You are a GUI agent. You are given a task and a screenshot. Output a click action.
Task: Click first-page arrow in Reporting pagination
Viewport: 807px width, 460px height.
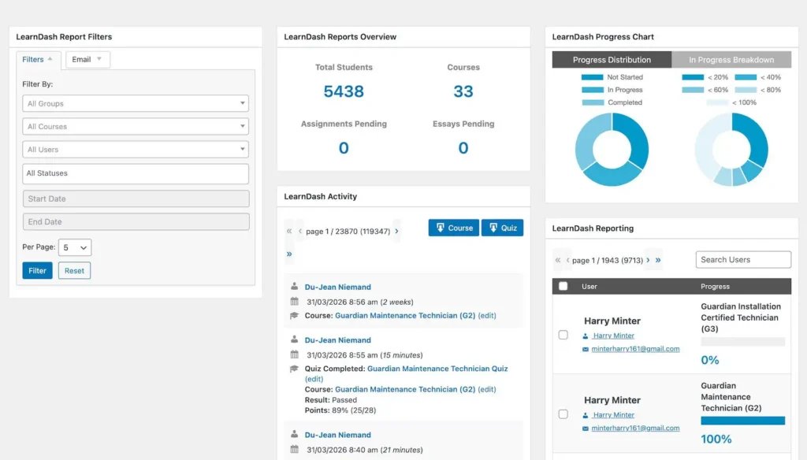coord(558,261)
